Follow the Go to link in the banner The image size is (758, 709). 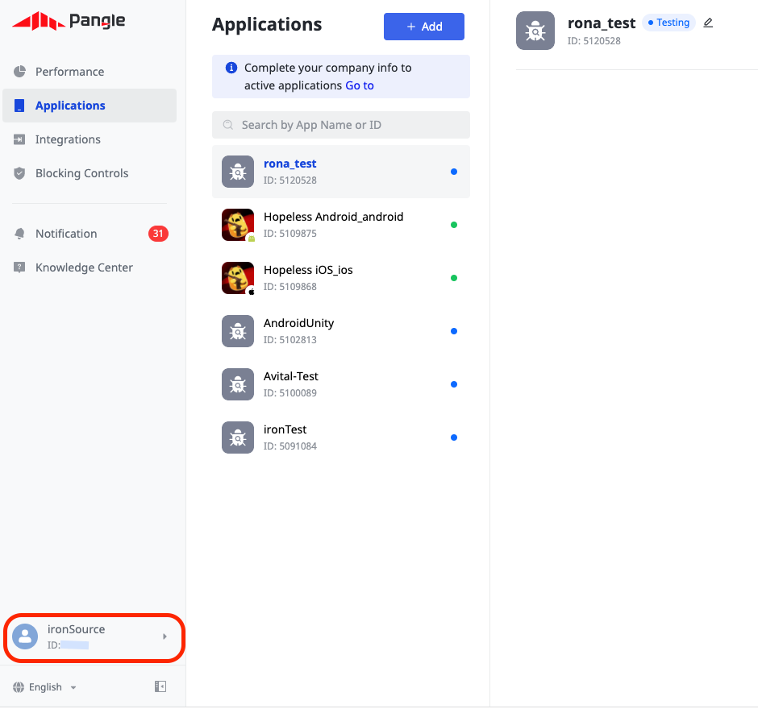[x=360, y=85]
